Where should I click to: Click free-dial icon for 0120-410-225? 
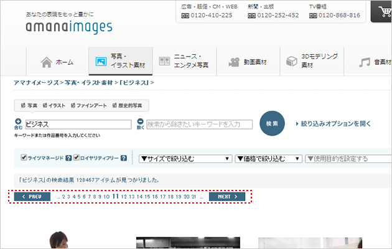[x=185, y=16]
